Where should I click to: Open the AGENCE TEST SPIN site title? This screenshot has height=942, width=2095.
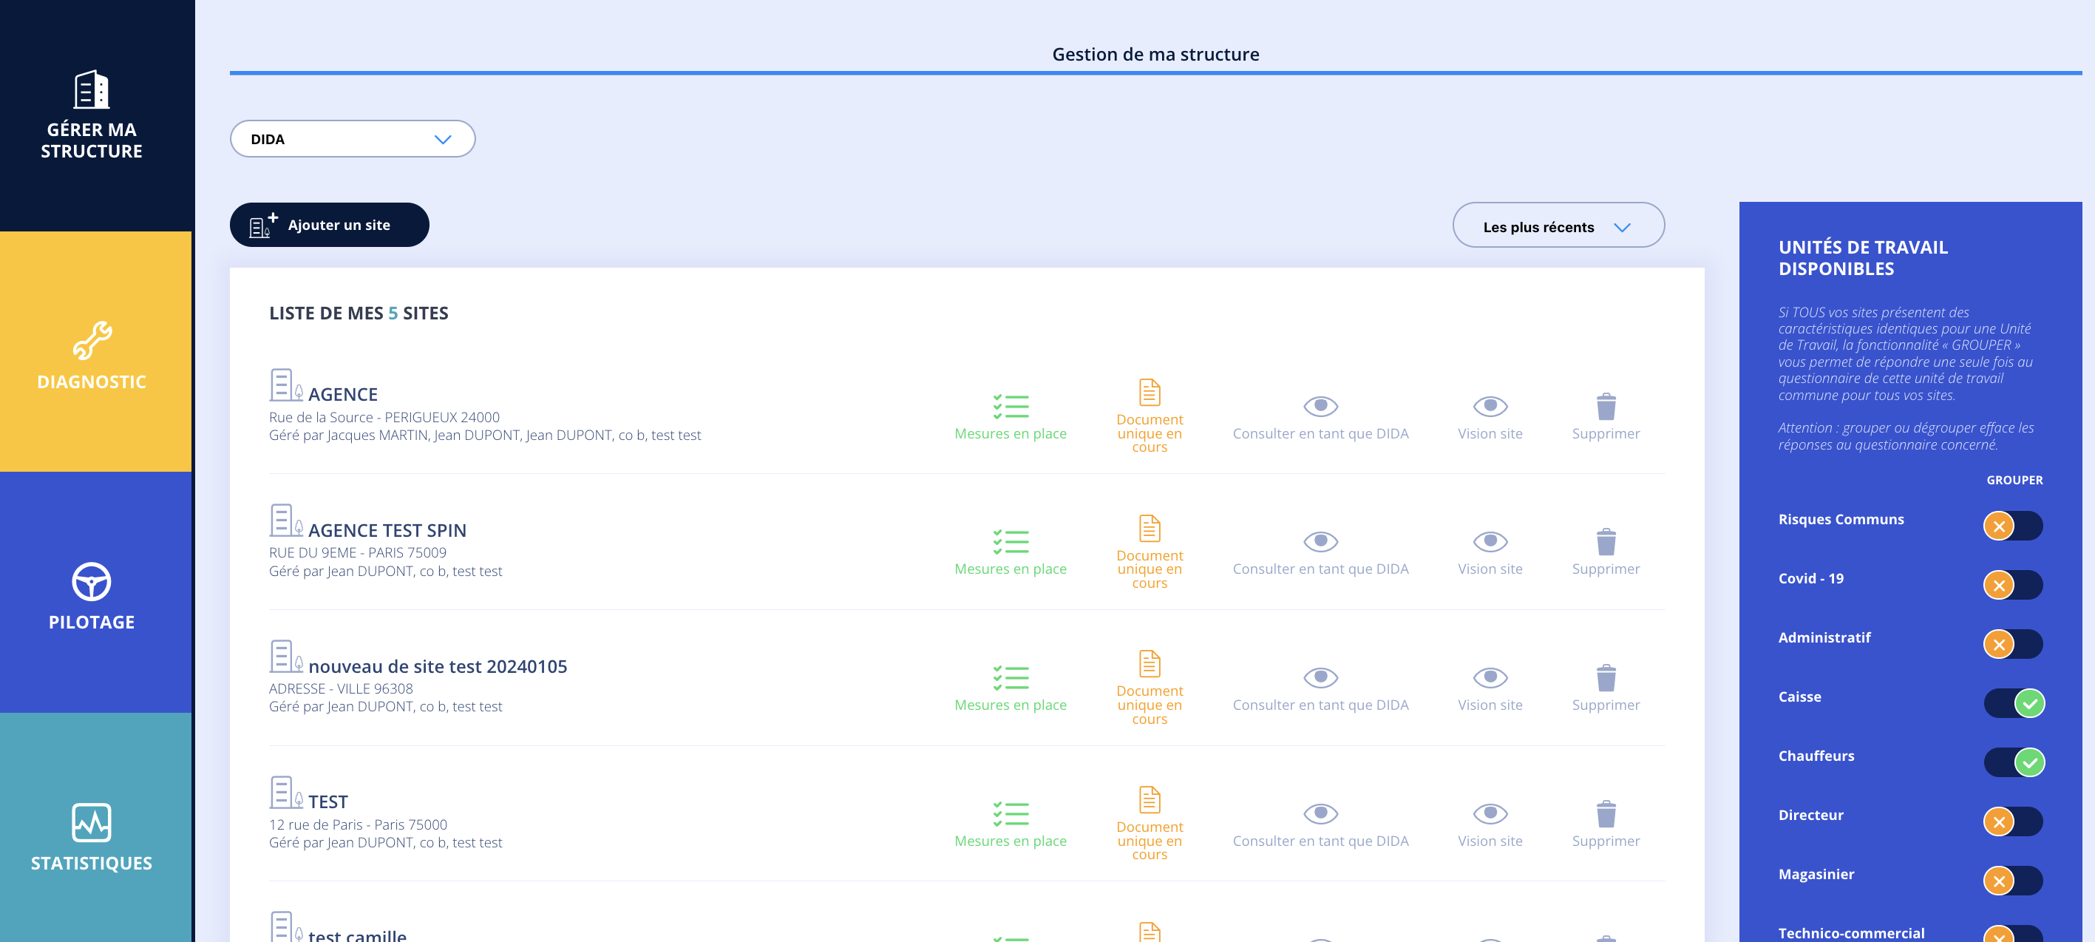[387, 530]
